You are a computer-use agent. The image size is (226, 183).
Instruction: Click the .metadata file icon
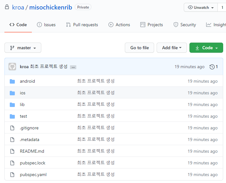coord(12,139)
